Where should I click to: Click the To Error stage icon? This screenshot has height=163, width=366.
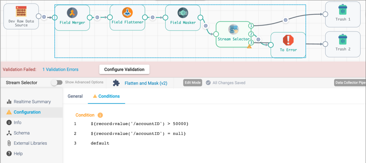[288, 40]
